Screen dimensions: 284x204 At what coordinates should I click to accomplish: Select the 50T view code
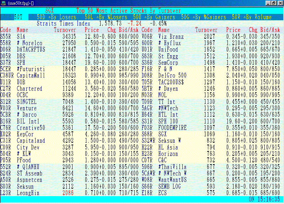(x=18, y=17)
